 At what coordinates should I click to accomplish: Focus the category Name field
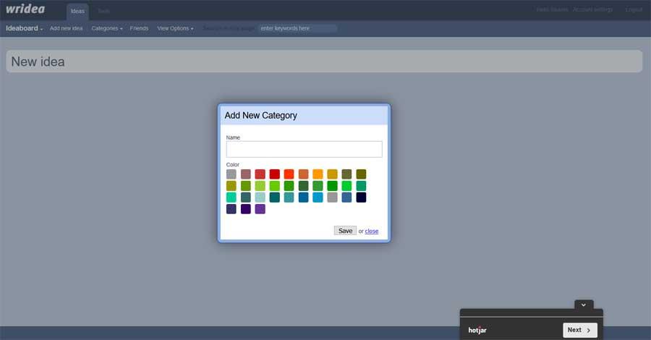304,149
